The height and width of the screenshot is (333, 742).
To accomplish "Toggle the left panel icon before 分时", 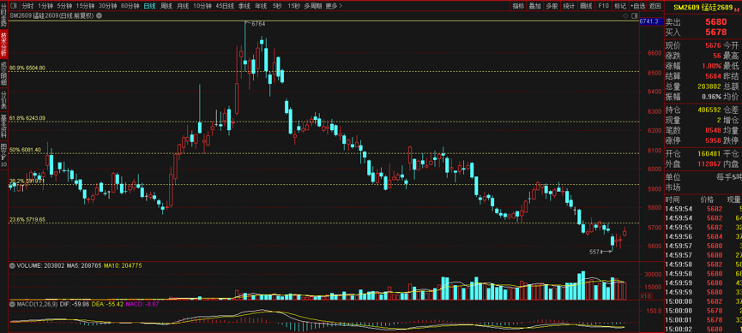I will (13, 6).
